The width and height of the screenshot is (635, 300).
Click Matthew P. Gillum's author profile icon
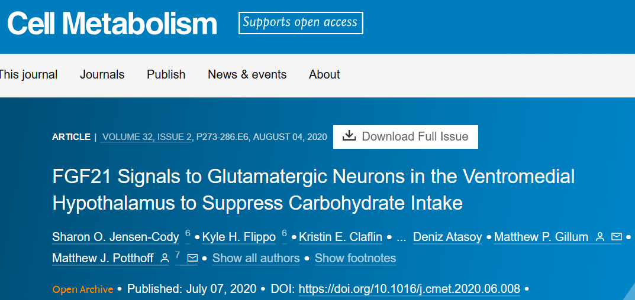point(600,237)
